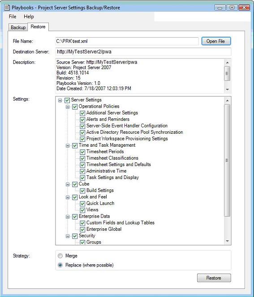Uncheck the Groups checkbox
This screenshot has width=254, height=297.
(82, 242)
